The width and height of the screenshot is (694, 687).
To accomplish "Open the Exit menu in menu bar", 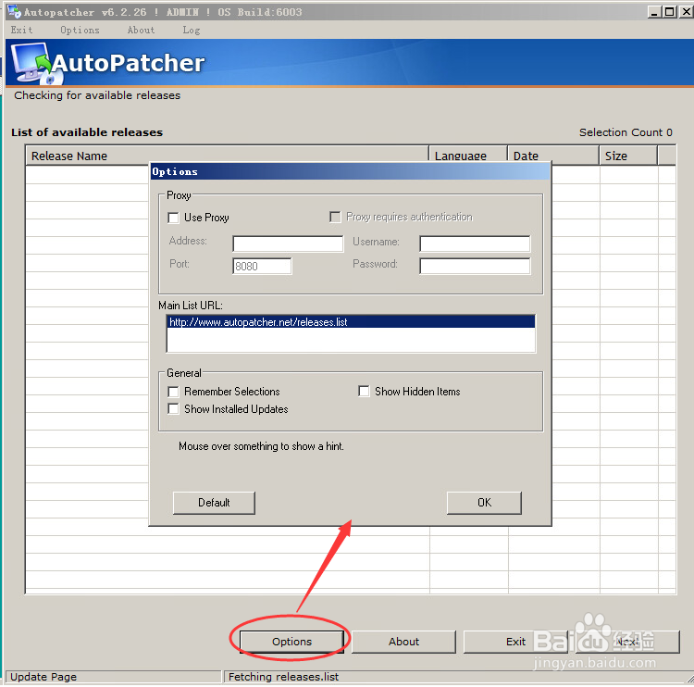I will coord(21,31).
